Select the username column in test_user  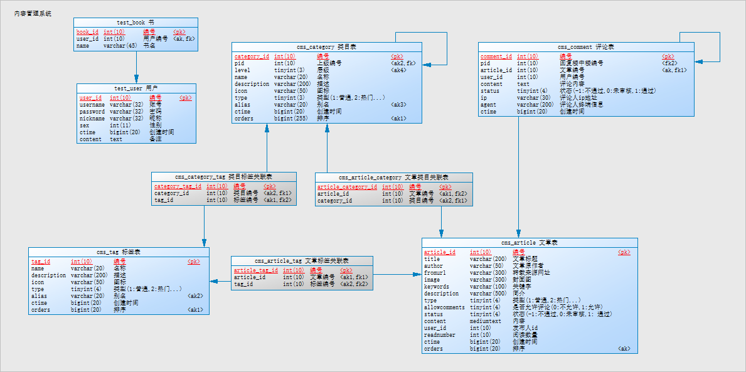click(136, 105)
